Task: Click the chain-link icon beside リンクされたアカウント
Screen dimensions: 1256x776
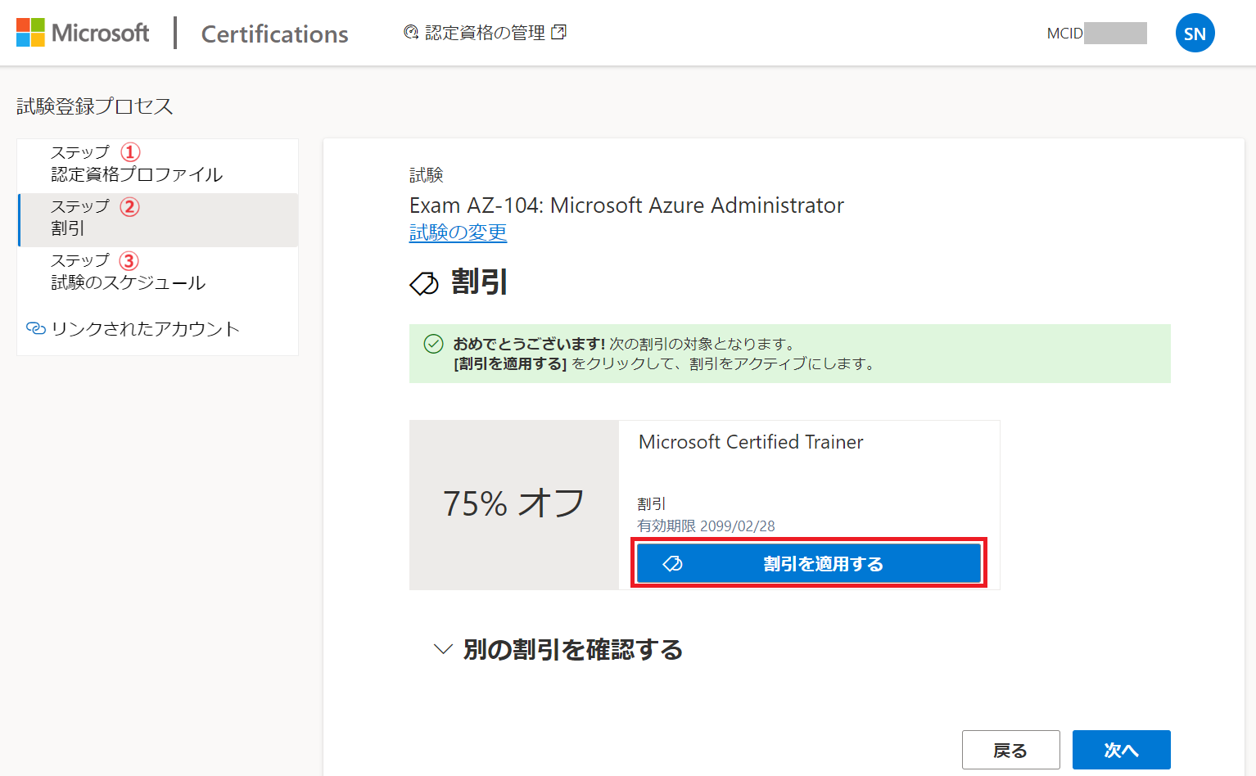Action: 35,328
